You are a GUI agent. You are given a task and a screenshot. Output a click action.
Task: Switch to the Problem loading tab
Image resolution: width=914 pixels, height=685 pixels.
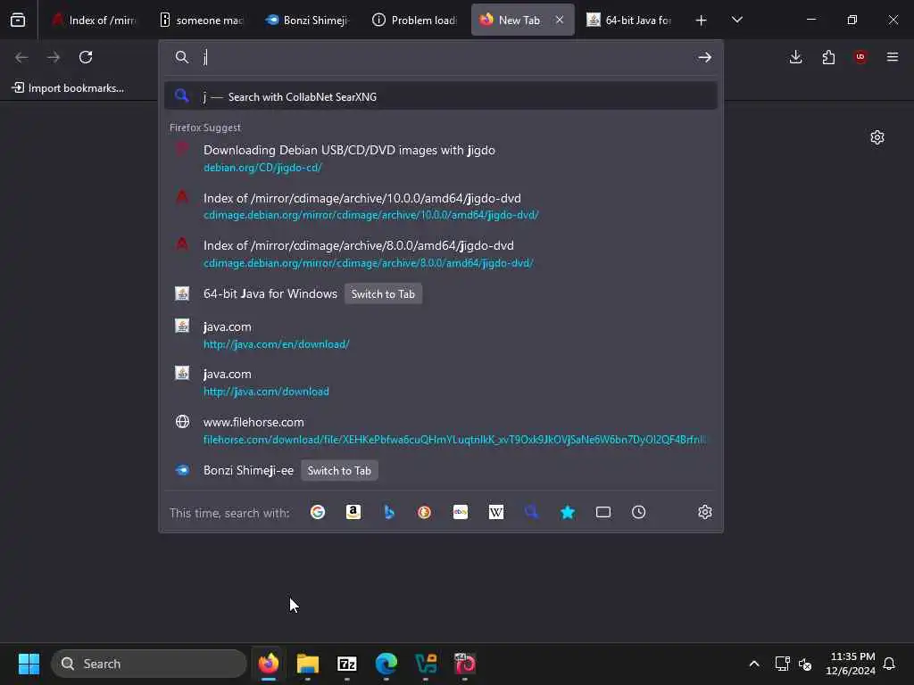click(414, 20)
